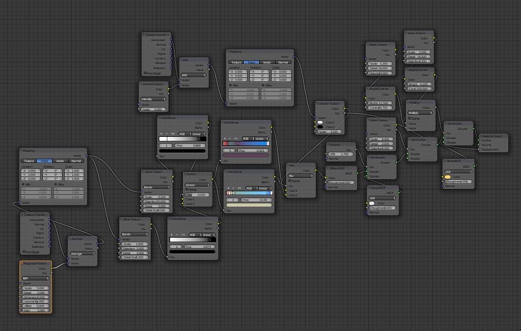Image resolution: width=521 pixels, height=331 pixels.
Task: Add a stop in ColorRamp with Pos 0.130
Action: coord(228,188)
